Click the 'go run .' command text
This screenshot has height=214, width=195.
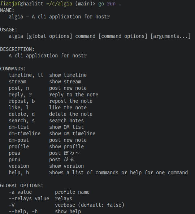pyautogui.click(x=109, y=4)
